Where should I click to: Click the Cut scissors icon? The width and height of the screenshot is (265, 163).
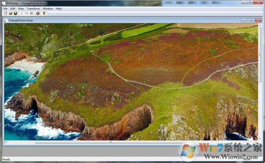coord(22,13)
